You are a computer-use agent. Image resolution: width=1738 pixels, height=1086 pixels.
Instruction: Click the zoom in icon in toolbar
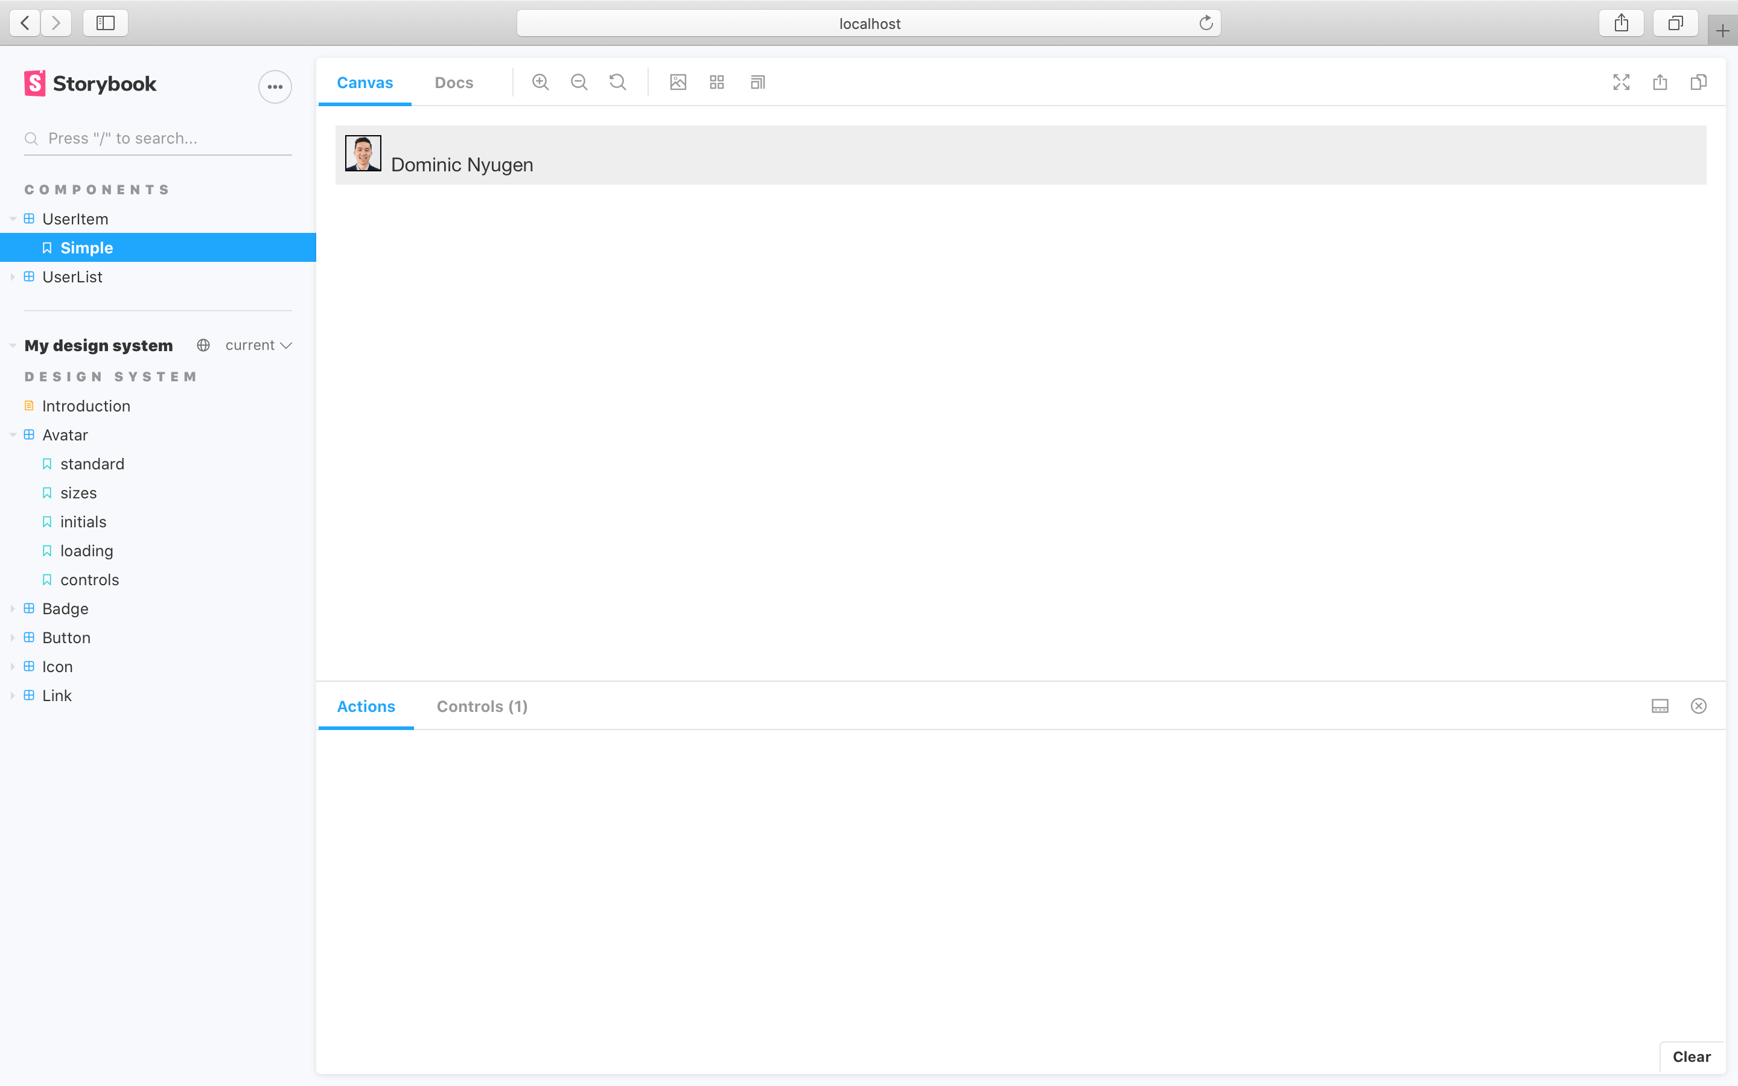click(541, 81)
